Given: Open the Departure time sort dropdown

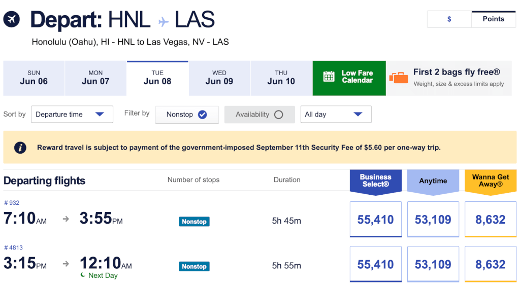Looking at the screenshot, I should 72,115.
